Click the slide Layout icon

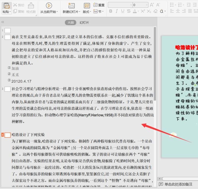87,6
